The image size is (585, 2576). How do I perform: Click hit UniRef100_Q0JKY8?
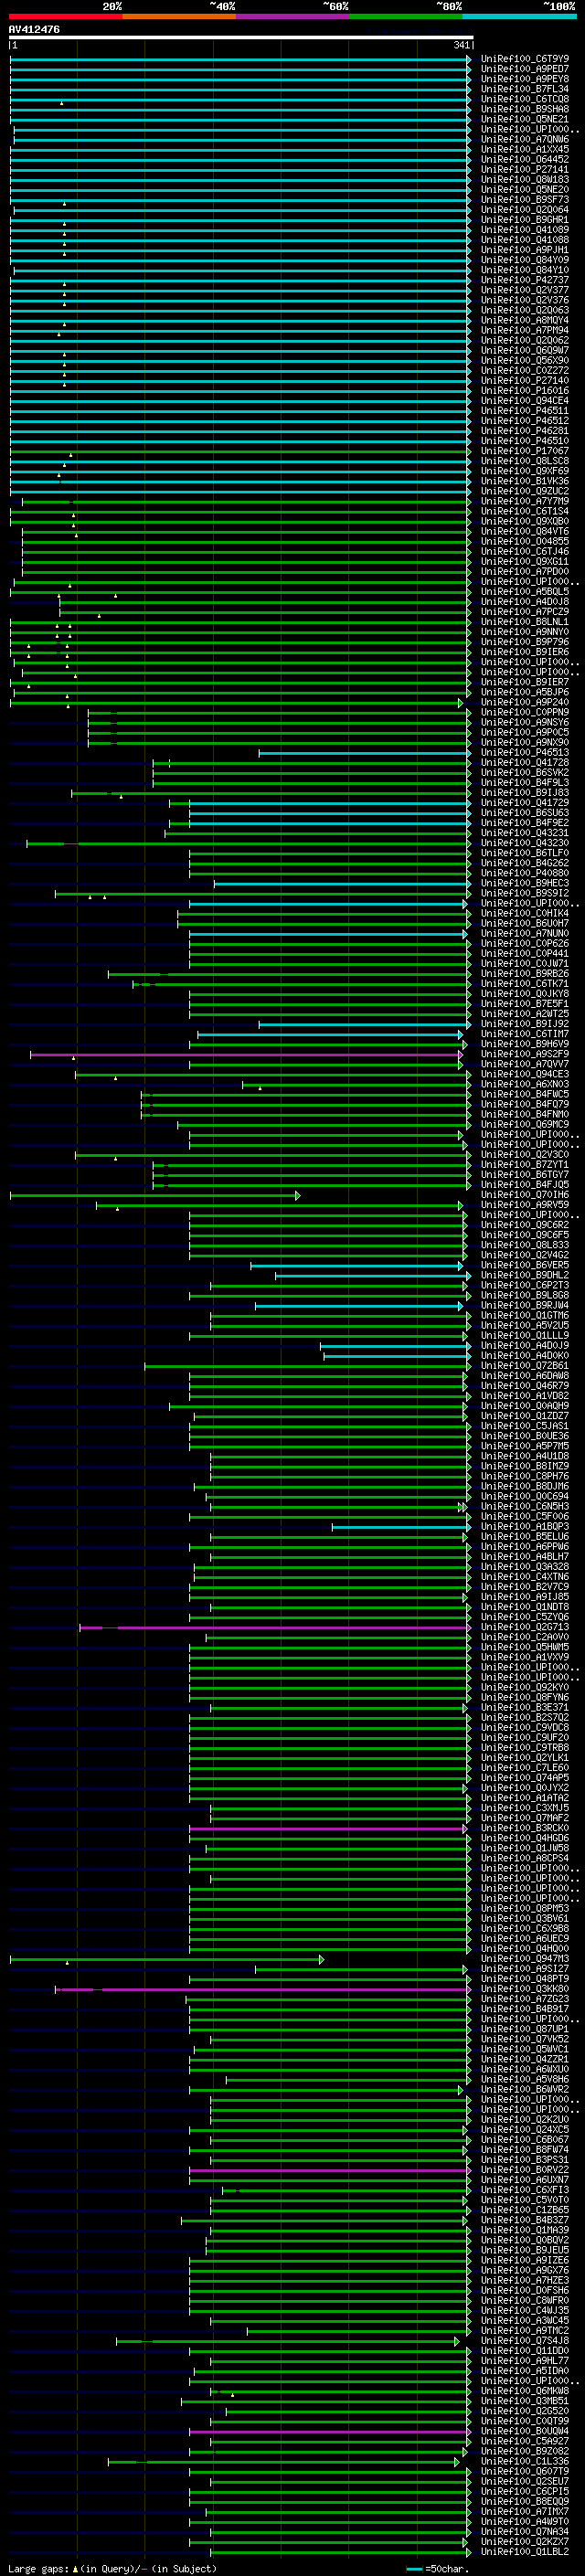[x=525, y=994]
